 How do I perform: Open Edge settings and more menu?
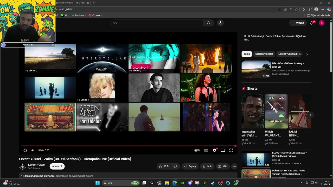(323, 9)
